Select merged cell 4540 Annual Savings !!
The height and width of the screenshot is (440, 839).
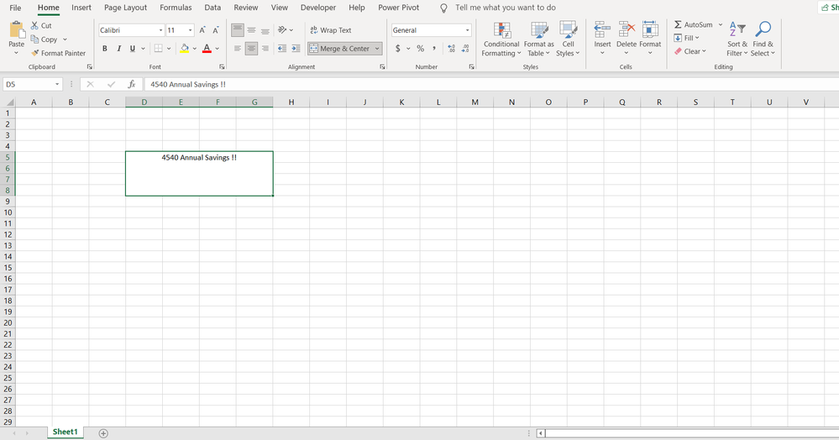tap(199, 174)
